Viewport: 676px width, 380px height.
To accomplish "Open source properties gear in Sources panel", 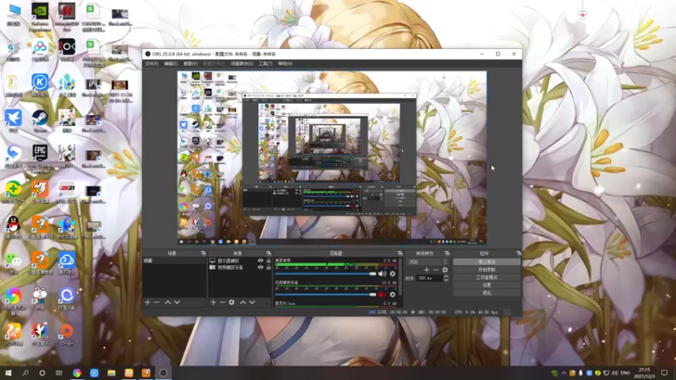I will coord(232,302).
